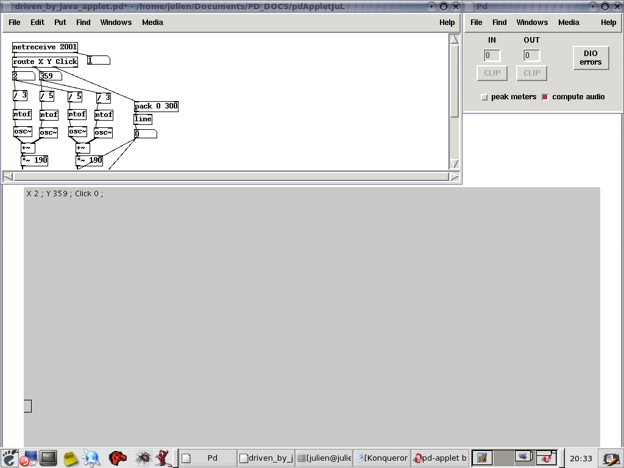Expand the File menu of the patch window

click(15, 23)
